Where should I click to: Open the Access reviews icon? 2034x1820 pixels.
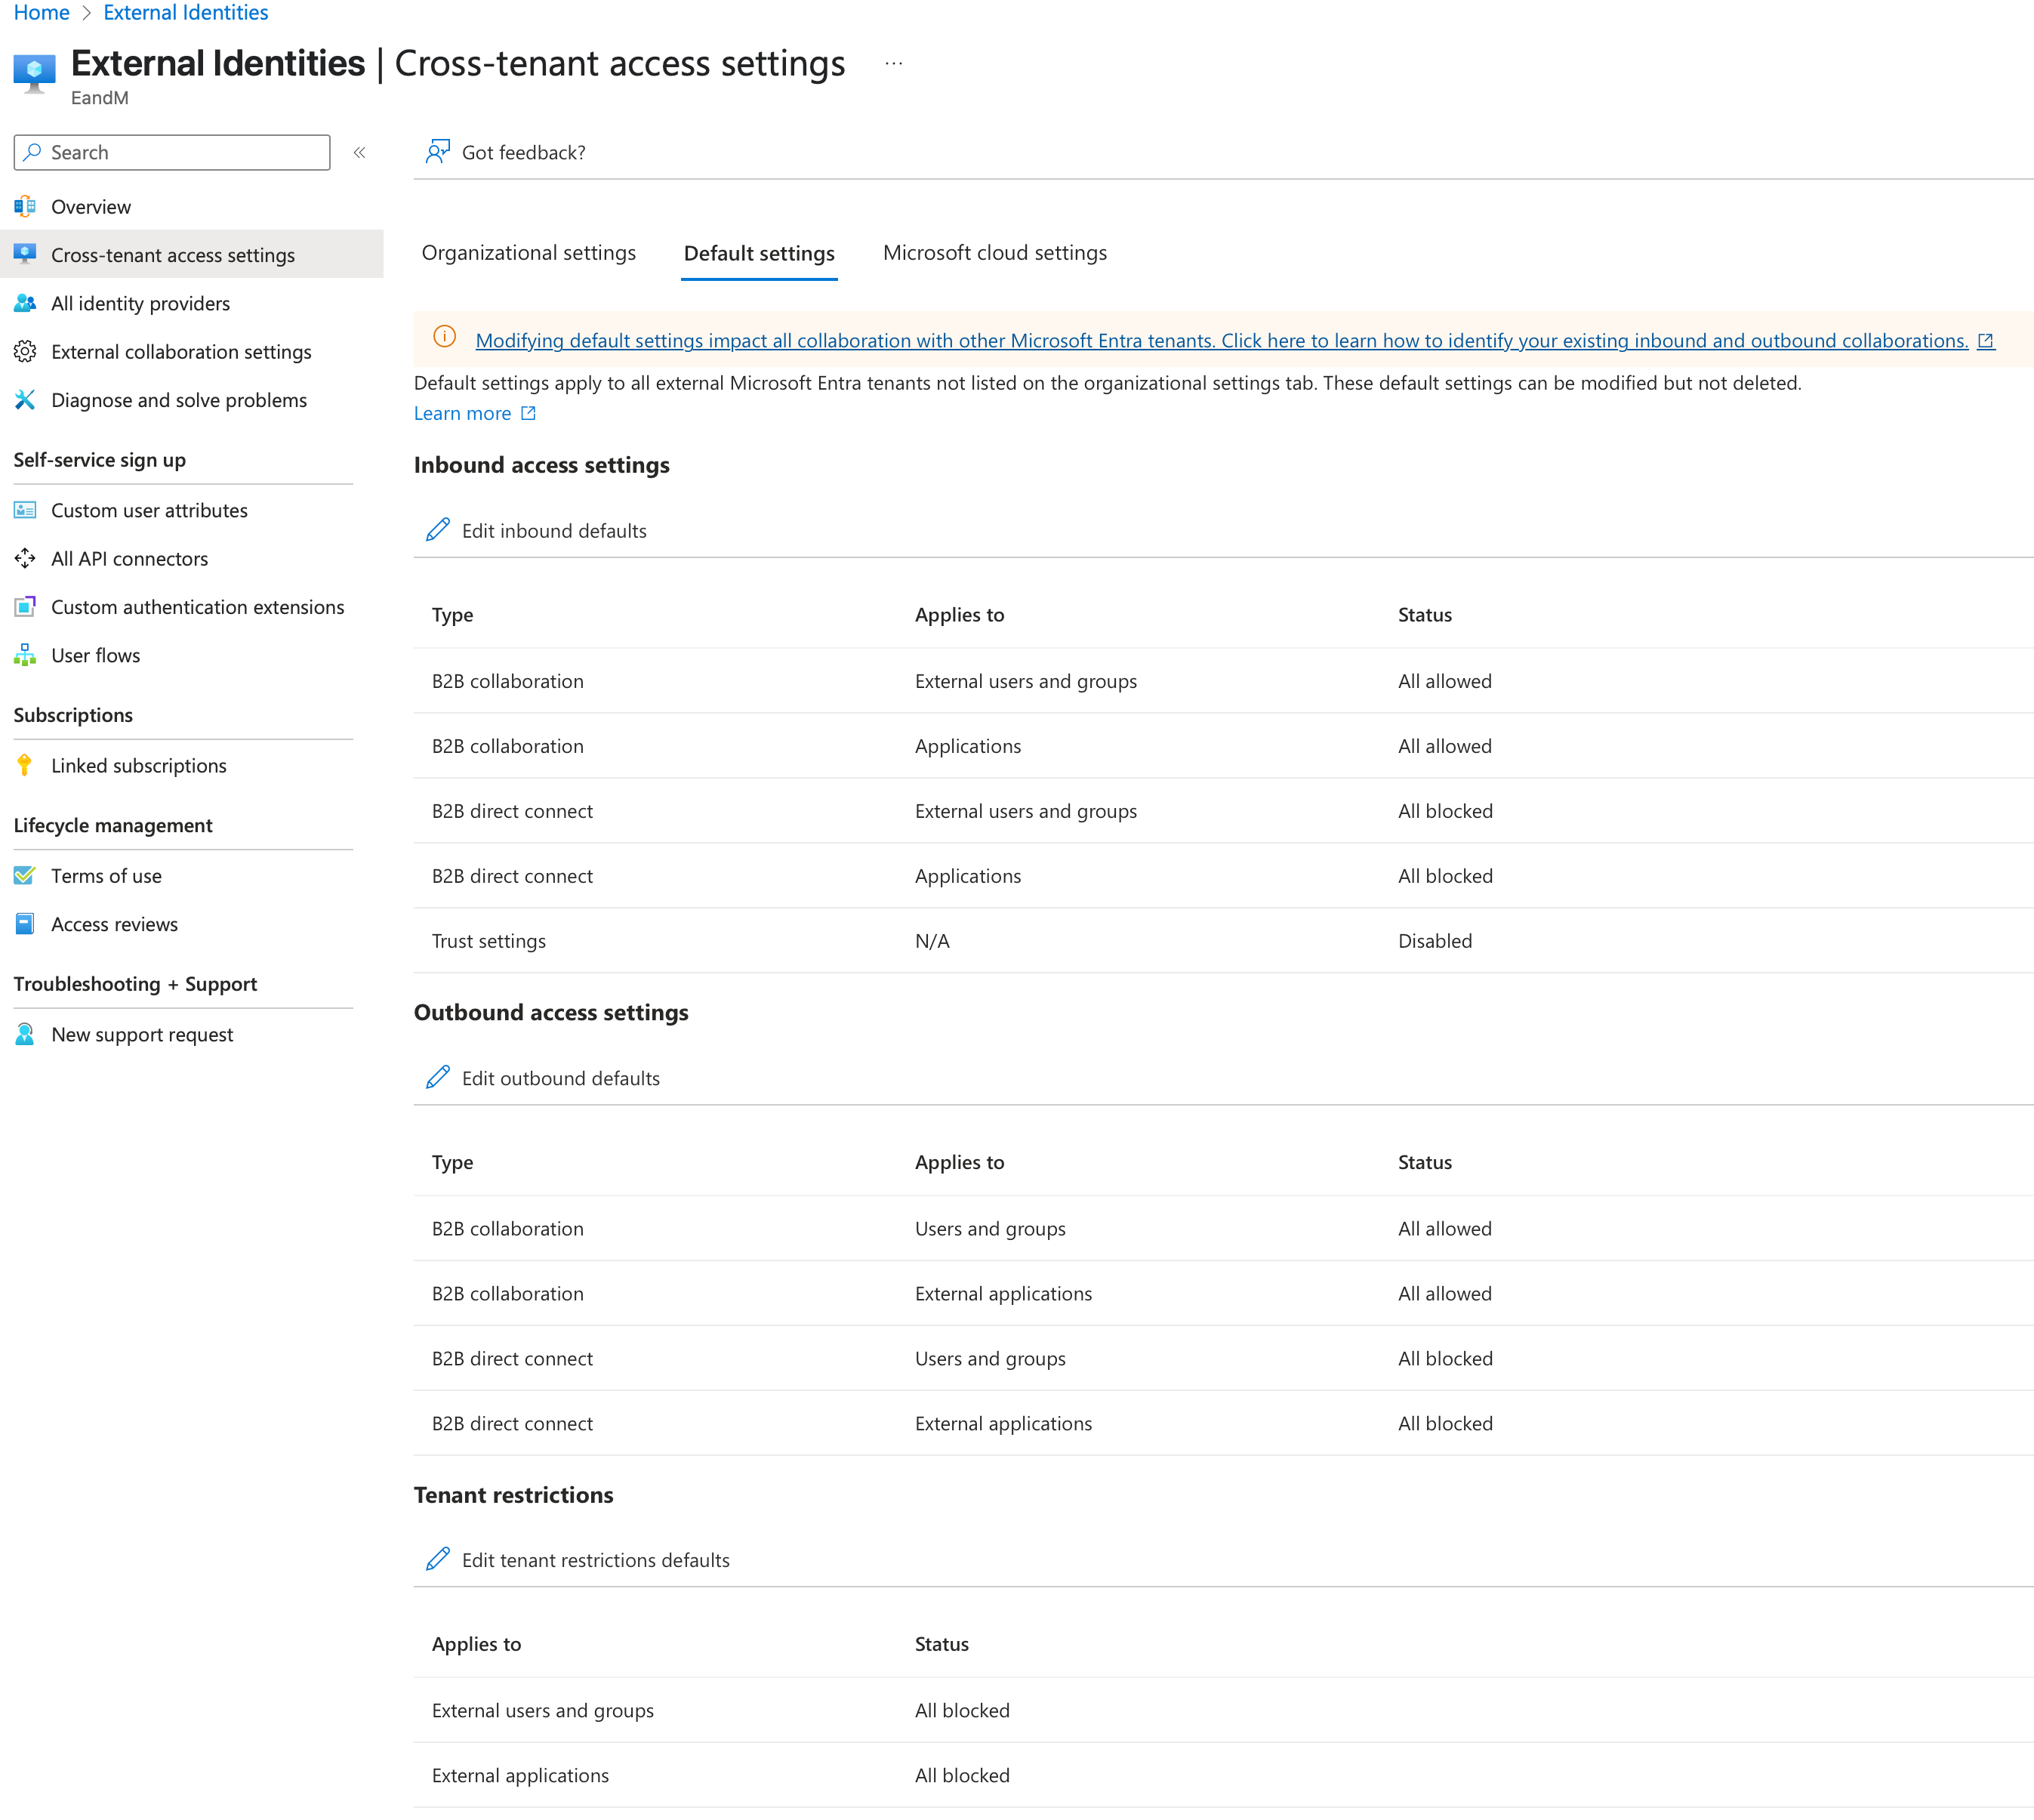[x=25, y=923]
